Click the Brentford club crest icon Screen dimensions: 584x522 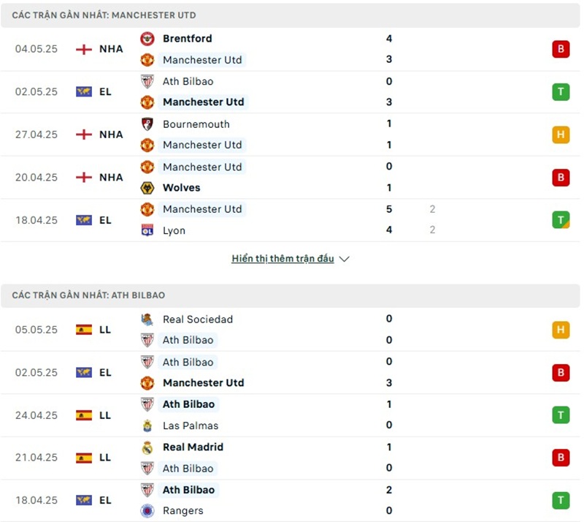point(147,39)
